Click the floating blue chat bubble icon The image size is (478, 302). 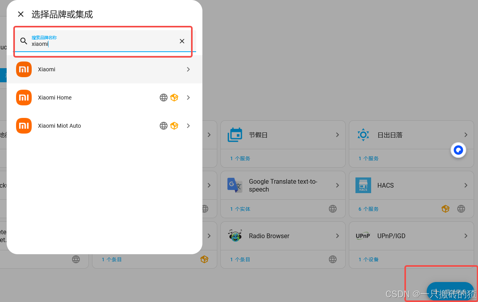(458, 150)
